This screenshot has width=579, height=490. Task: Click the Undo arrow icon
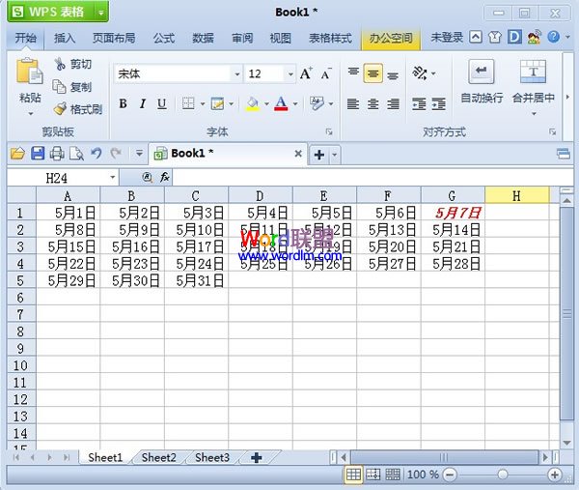[x=96, y=153]
